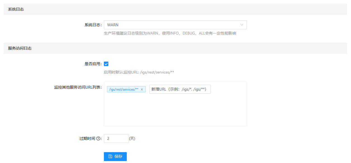351x163 pixels.
Task: Click the WARN recommendation hint text
Action: point(170,33)
